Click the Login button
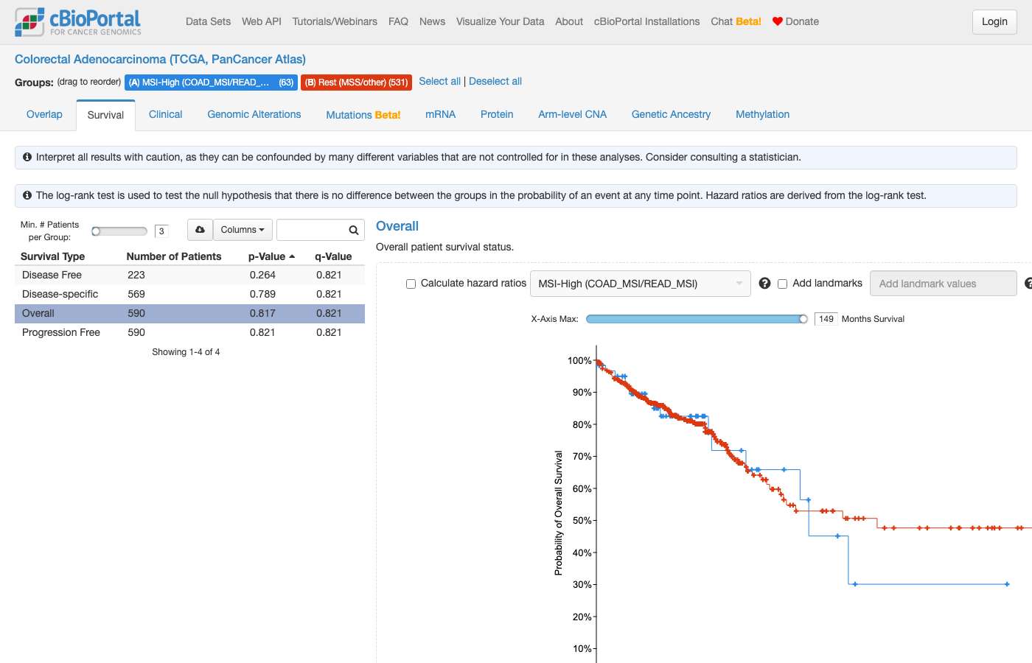 994,21
